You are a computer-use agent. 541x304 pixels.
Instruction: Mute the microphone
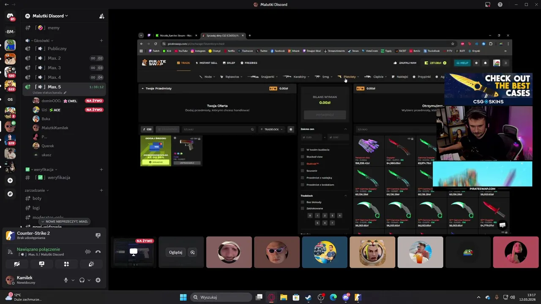66,280
